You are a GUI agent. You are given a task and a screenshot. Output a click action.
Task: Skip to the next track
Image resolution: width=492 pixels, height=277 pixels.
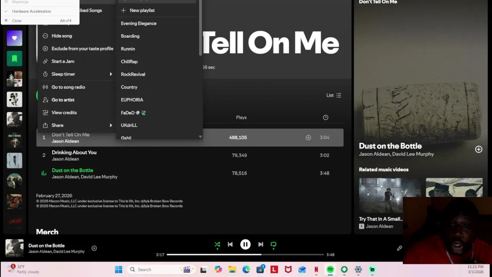261,244
